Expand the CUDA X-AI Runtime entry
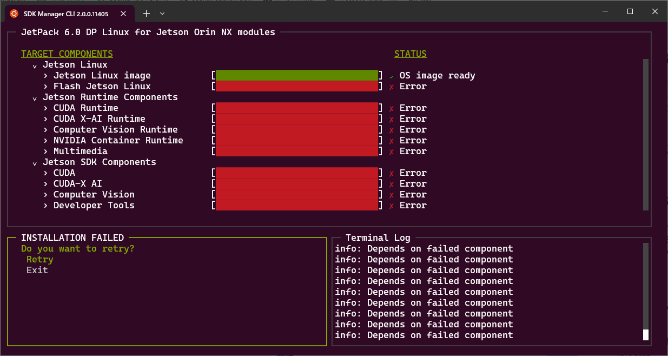Image resolution: width=668 pixels, height=356 pixels. coord(45,118)
